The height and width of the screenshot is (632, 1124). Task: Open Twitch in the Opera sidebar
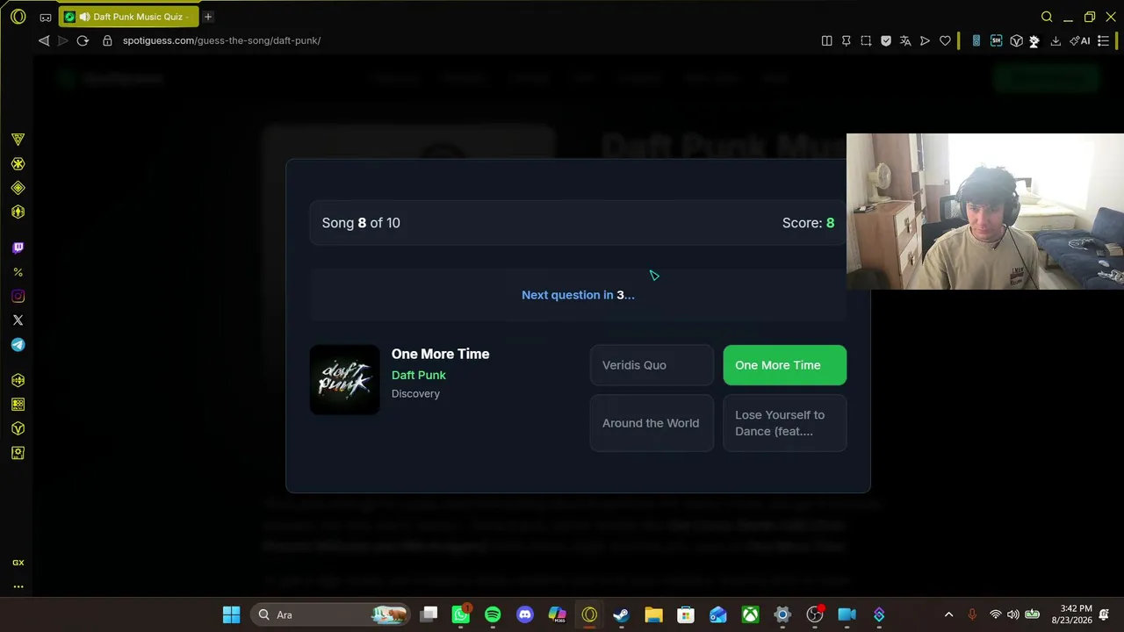[x=18, y=248]
